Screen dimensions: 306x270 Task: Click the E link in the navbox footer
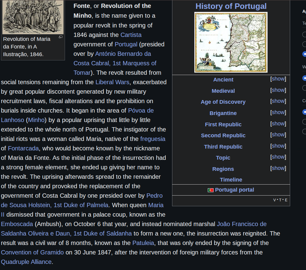point(286,200)
